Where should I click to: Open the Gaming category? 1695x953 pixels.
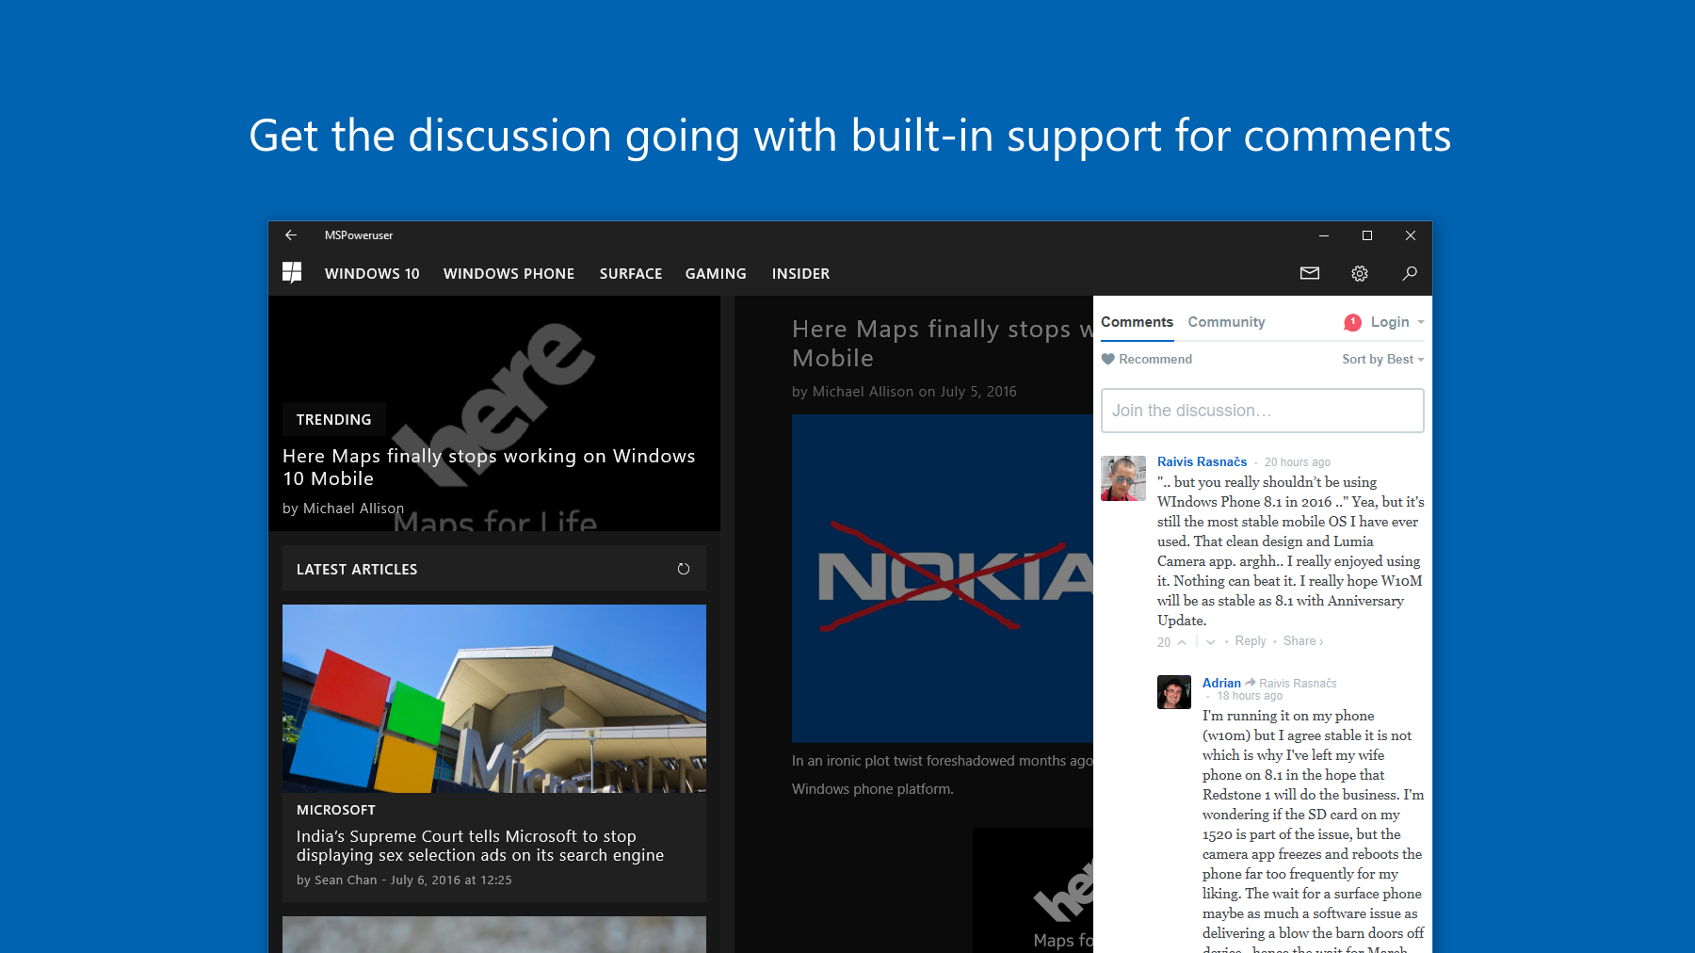(716, 274)
